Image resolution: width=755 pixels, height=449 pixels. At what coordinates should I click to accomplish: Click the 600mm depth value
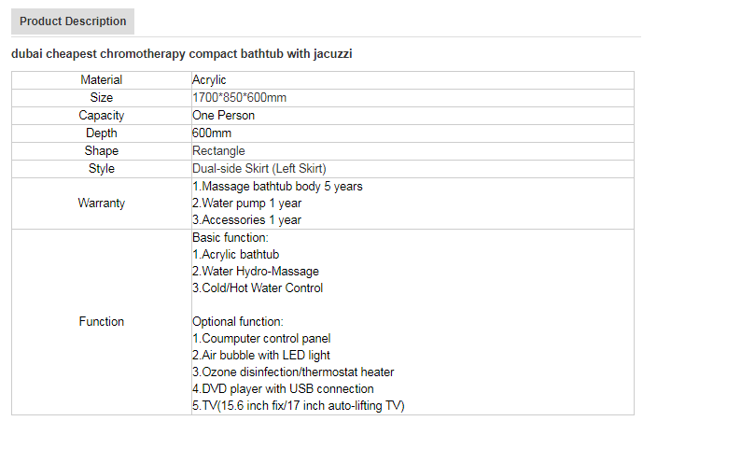[x=212, y=133]
